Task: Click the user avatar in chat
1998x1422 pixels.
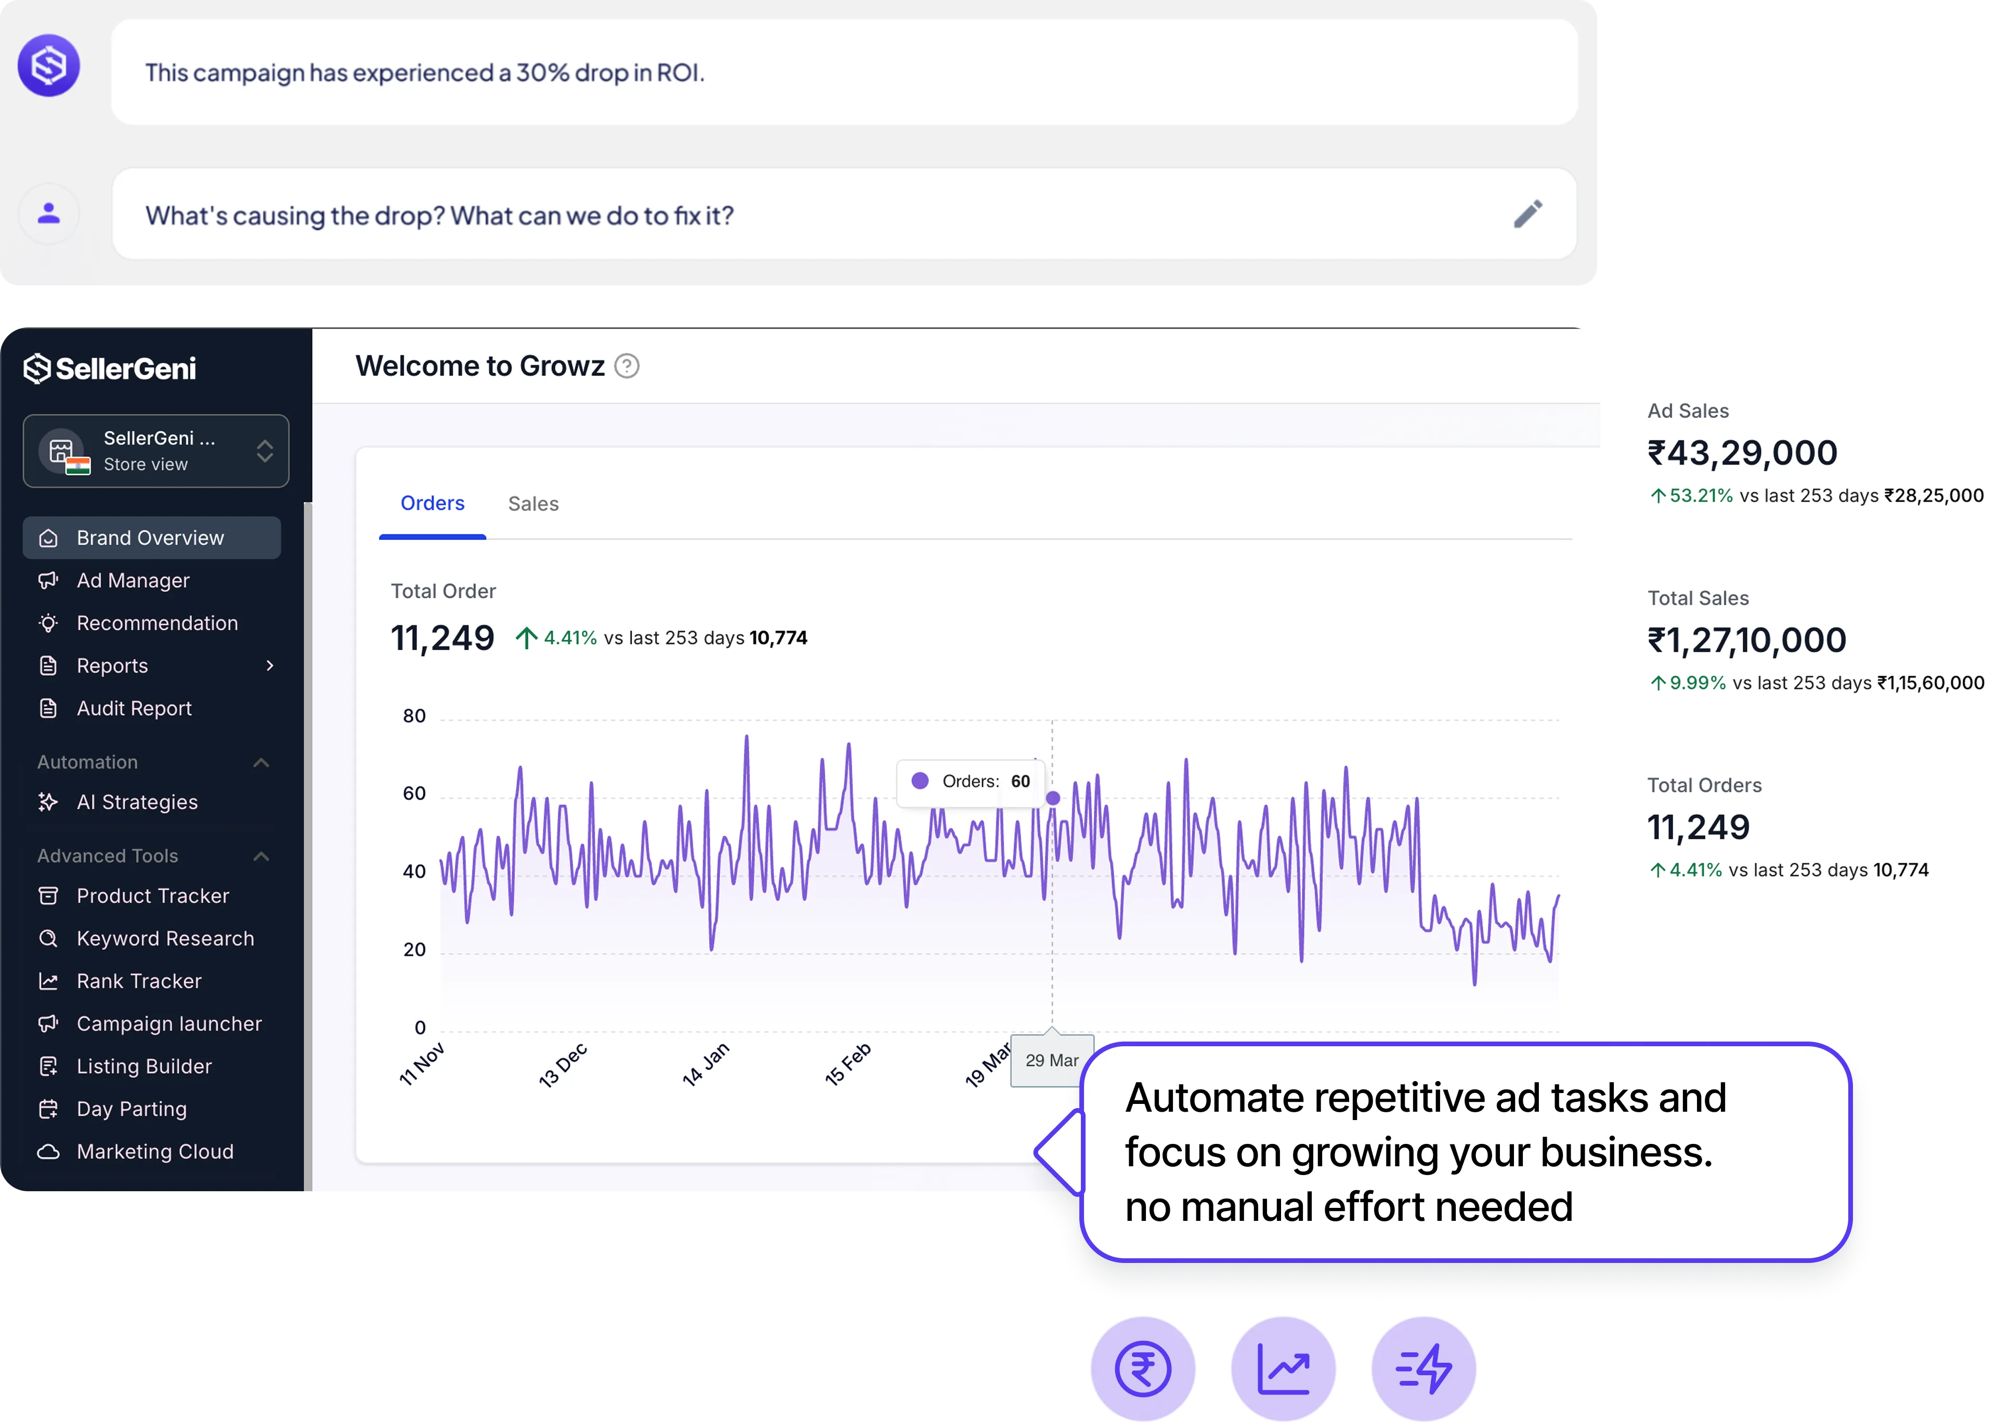Action: tap(49, 213)
